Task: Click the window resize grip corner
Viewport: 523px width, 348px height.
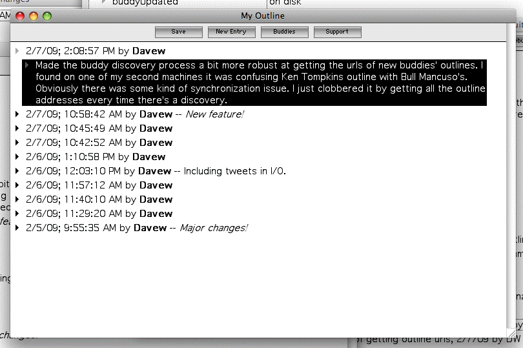Action: coord(511,332)
